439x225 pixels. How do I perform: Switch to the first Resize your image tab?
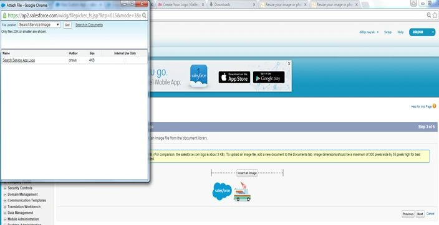(x=282, y=5)
